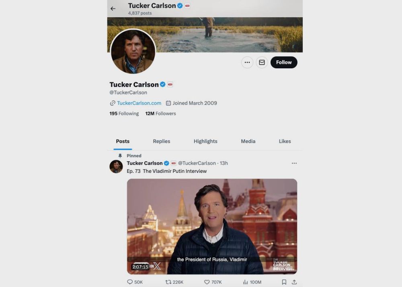Viewport: 402px width, 287px height.
Task: Open the pinned post's three-dot menu
Action: 294,163
